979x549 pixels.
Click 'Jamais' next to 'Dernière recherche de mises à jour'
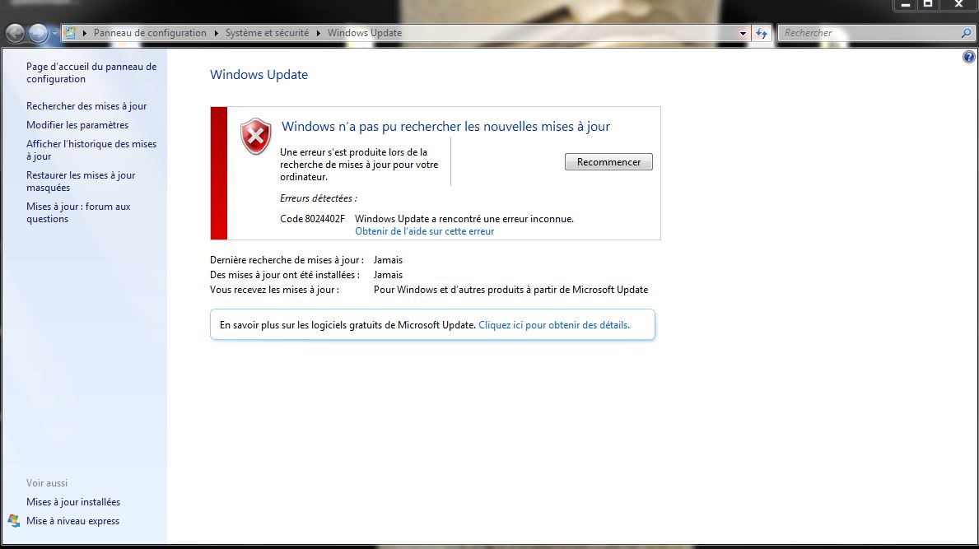(x=388, y=260)
